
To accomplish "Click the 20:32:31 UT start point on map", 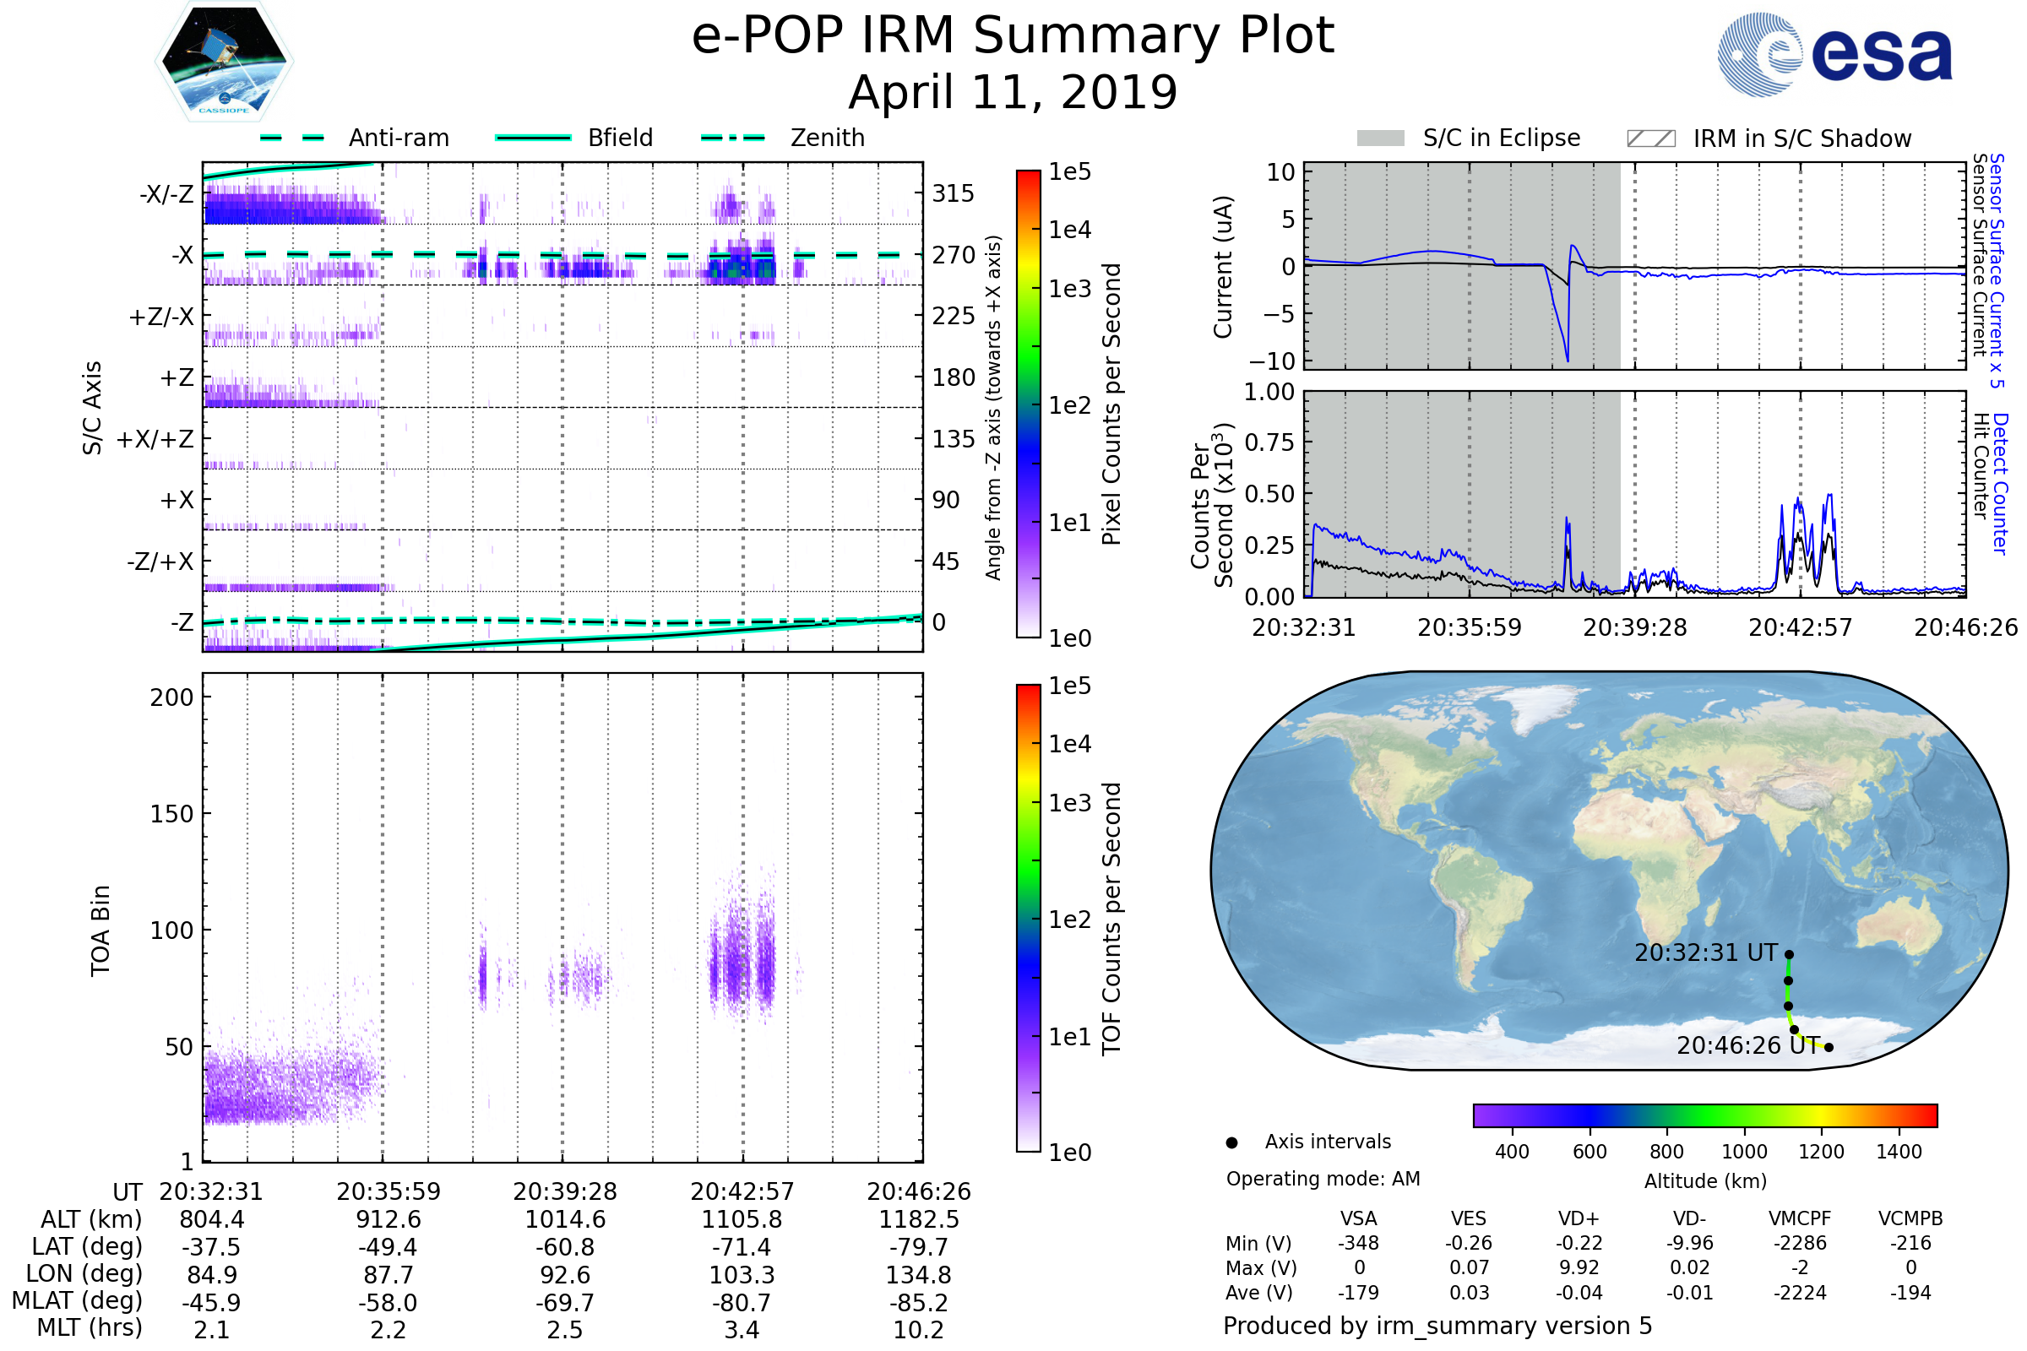I will (x=1789, y=955).
